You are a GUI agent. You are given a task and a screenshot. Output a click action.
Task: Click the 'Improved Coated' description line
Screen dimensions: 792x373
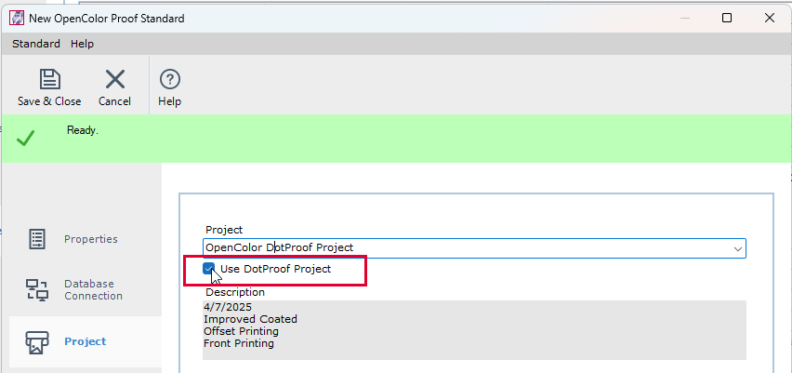pos(250,319)
